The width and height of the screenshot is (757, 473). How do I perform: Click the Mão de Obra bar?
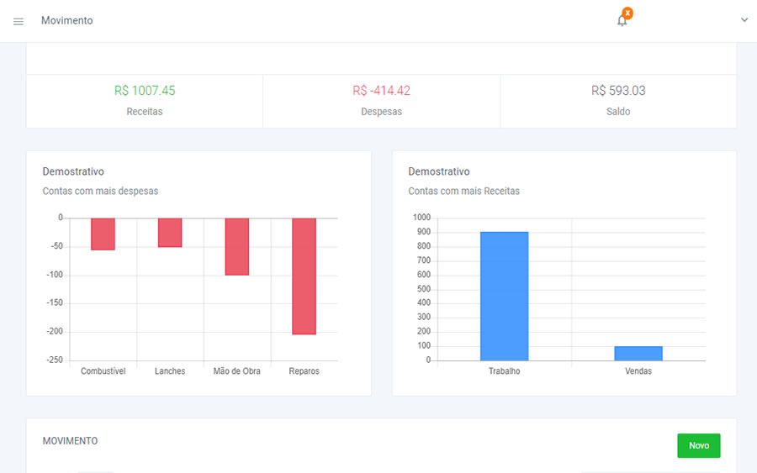(x=236, y=247)
